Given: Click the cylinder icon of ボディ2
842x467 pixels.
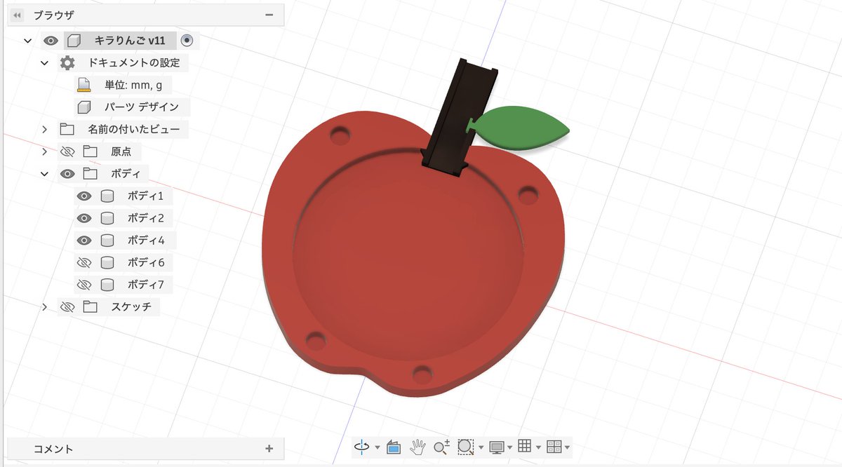Looking at the screenshot, I should [107, 218].
